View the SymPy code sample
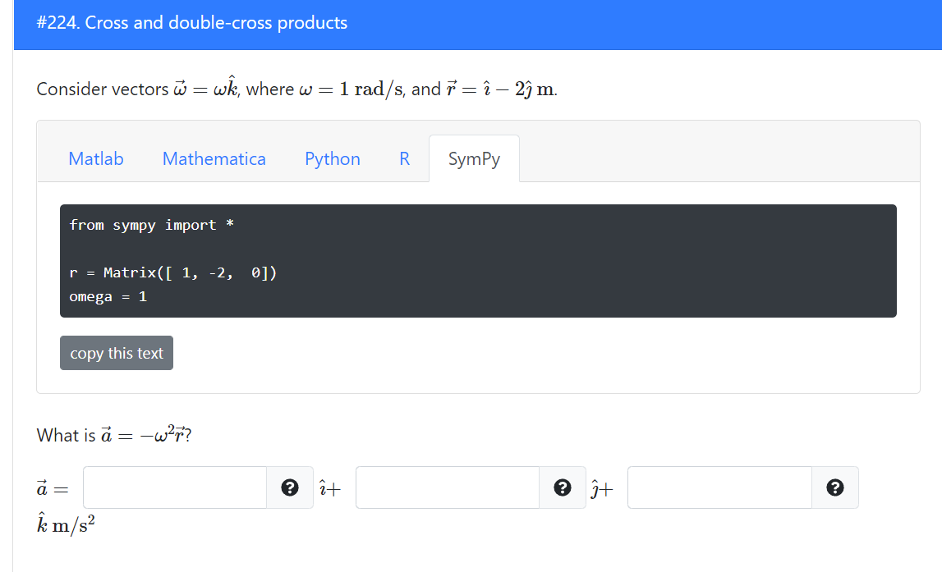Viewport: 942px width, 572px height. pos(474,158)
